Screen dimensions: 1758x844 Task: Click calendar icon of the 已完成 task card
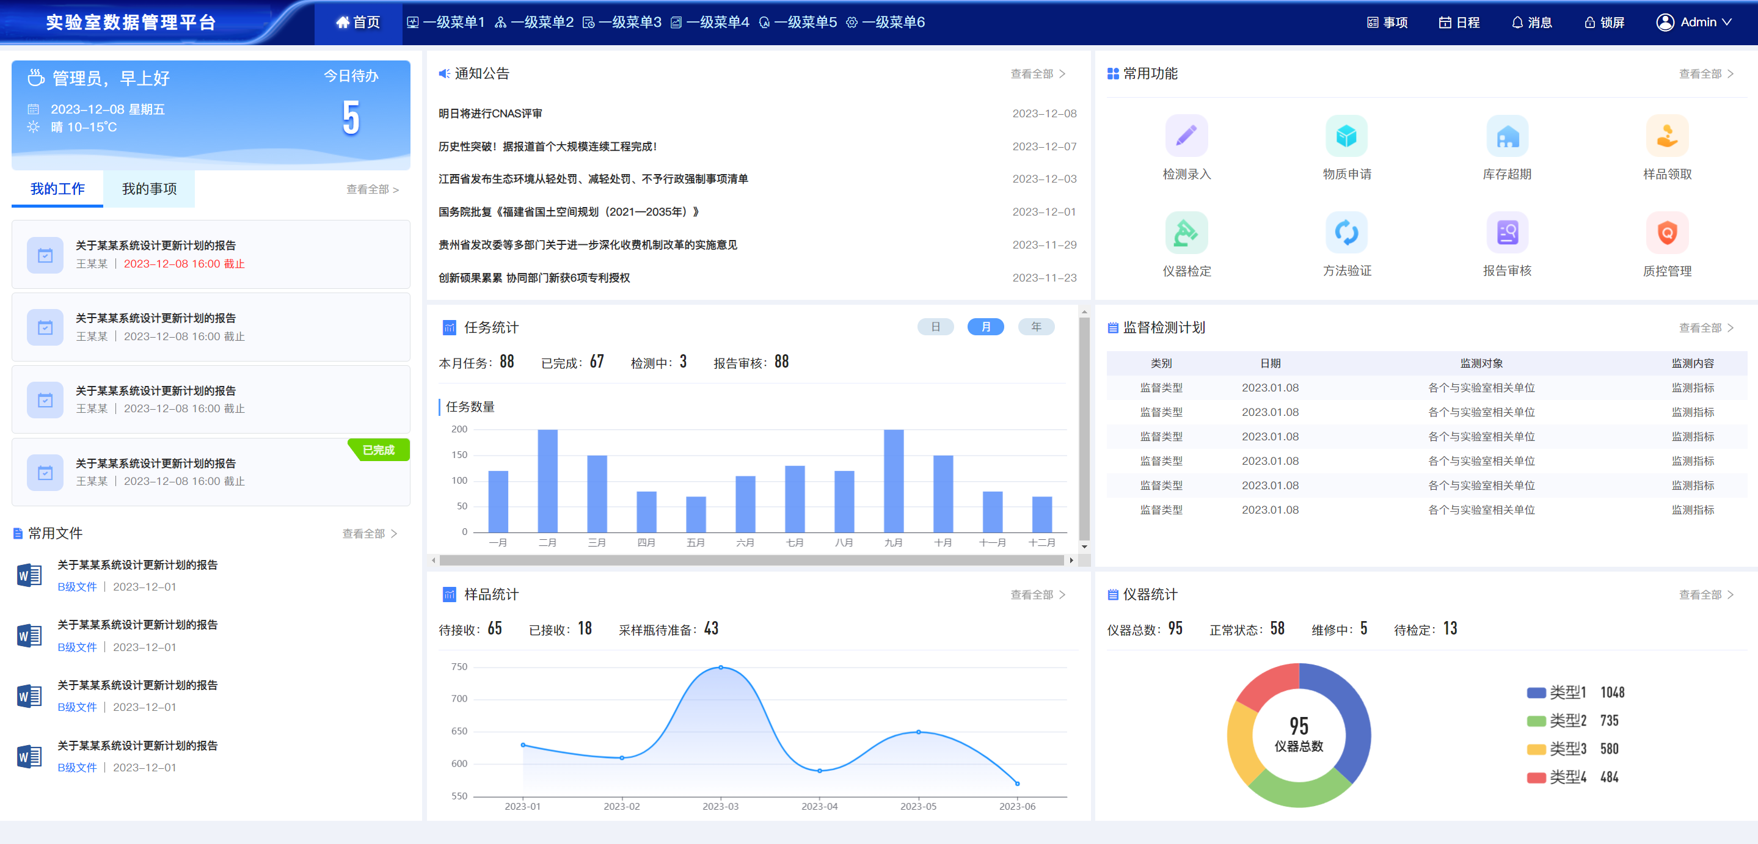click(x=45, y=473)
